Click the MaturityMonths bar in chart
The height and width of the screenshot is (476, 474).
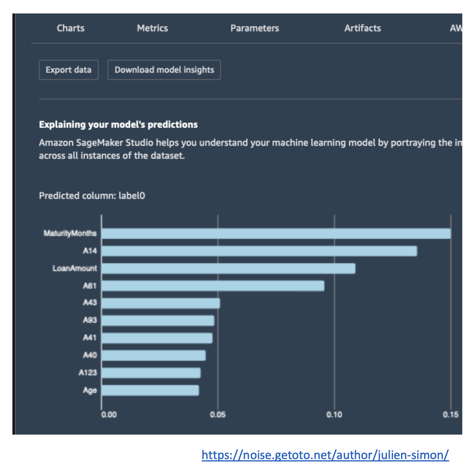click(x=276, y=234)
